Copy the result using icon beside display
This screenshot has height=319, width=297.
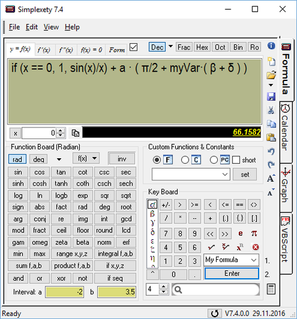75,133
